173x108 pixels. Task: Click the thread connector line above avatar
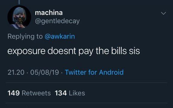pos(19,2)
